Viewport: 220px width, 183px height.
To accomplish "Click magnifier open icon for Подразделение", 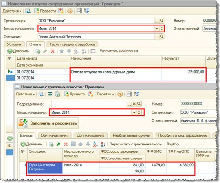I will coord(139,104).
